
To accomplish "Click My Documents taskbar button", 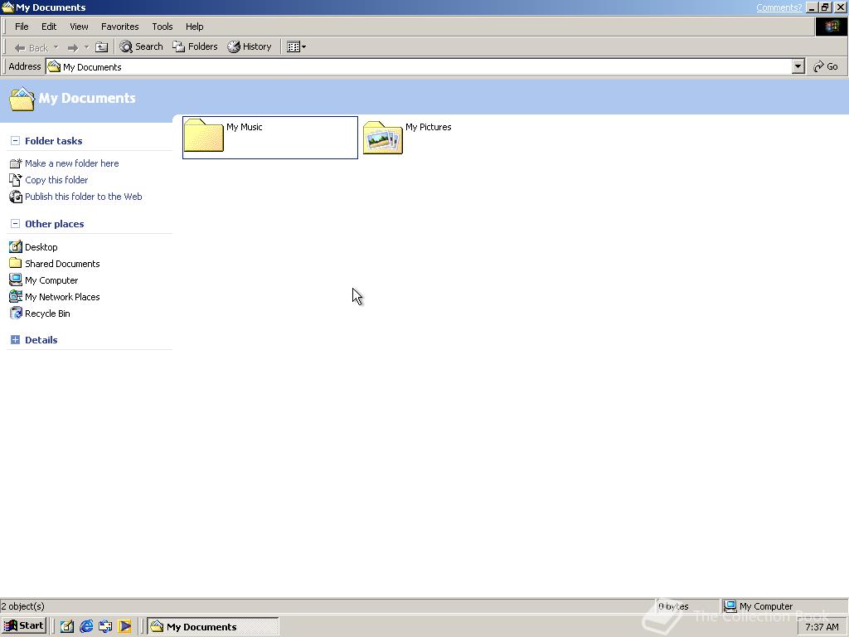I will tap(213, 627).
